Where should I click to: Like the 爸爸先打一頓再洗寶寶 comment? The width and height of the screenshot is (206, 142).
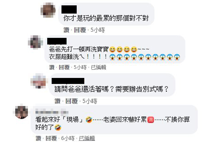pos(52,67)
